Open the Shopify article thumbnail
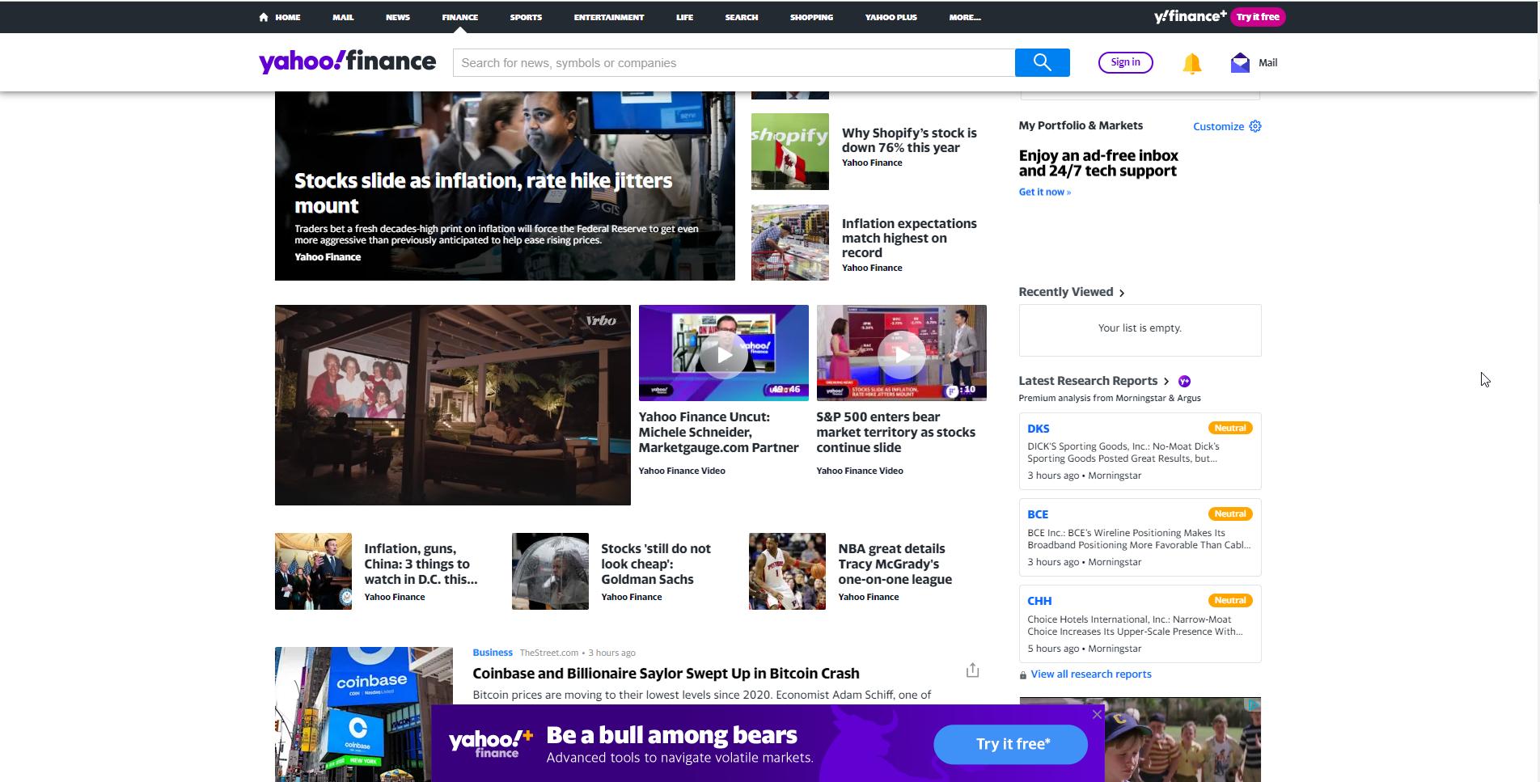 pos(789,151)
